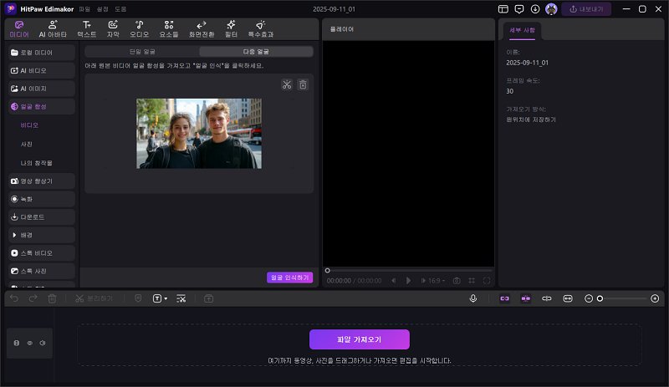Zoom out the timeline with minus button
Viewport: 669px width, 387px height.
click(x=589, y=298)
